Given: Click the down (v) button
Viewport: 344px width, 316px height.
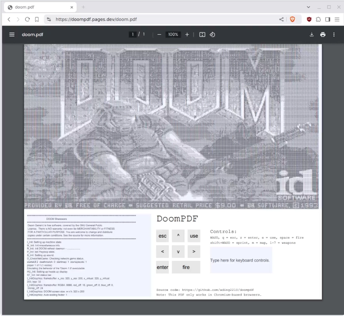Looking at the screenshot, I should pyautogui.click(x=178, y=251).
